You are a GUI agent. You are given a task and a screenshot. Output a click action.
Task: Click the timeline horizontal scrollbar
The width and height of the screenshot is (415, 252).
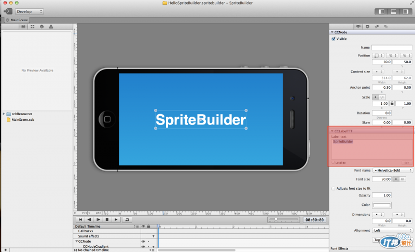pyautogui.click(x=197, y=250)
